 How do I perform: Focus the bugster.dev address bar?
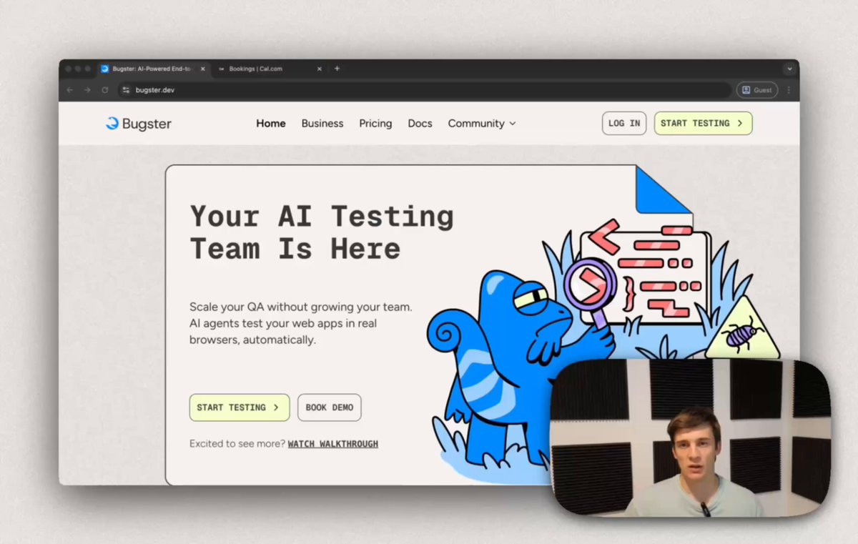(423, 90)
